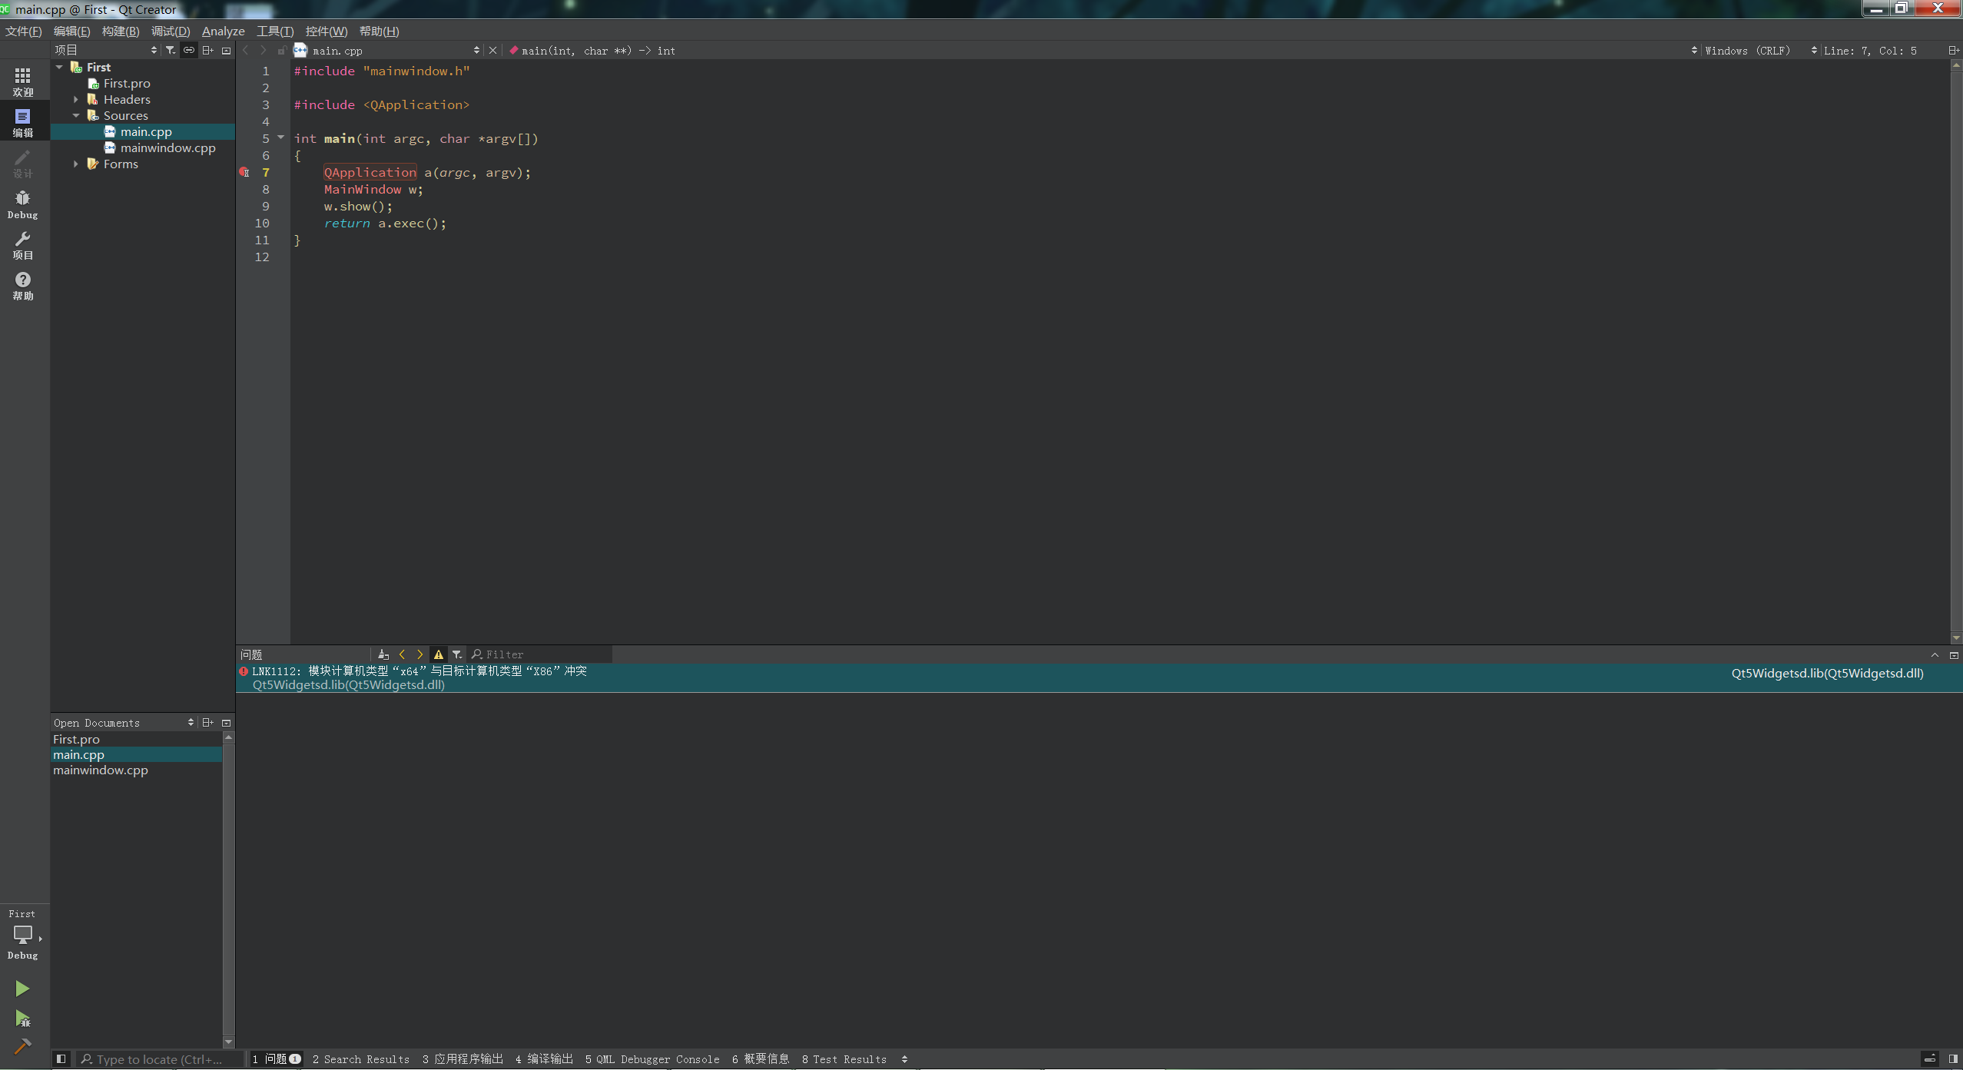Open the 8 Test Results pane
1963x1070 pixels.
pyautogui.click(x=844, y=1058)
